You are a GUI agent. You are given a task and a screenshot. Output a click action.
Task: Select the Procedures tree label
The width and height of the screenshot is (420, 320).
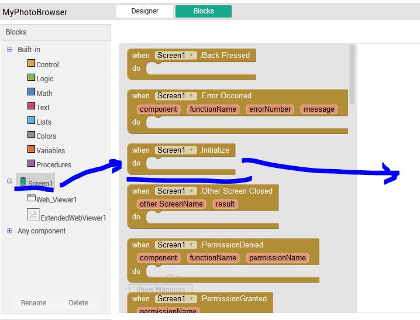(54, 165)
